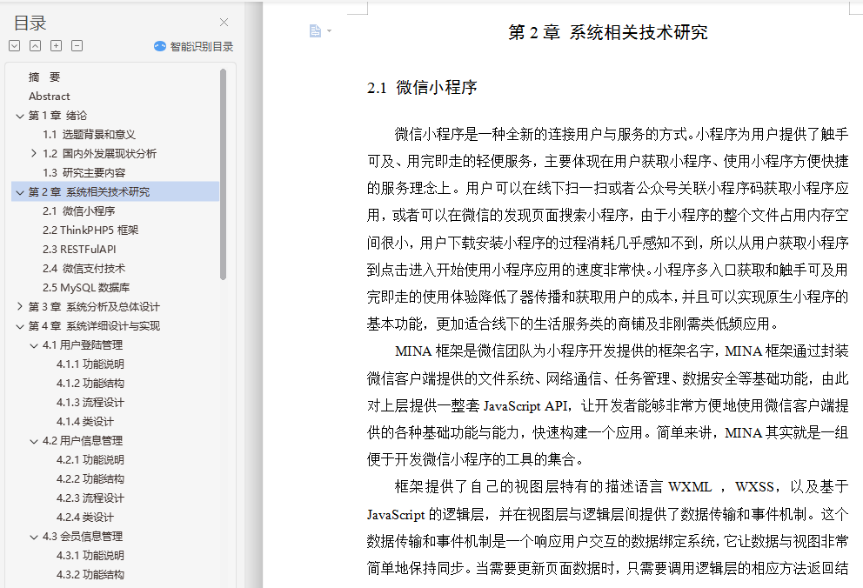This screenshot has height=588, width=863.
Task: Open 1.1 选题背景和意义 entry
Action: click(89, 134)
